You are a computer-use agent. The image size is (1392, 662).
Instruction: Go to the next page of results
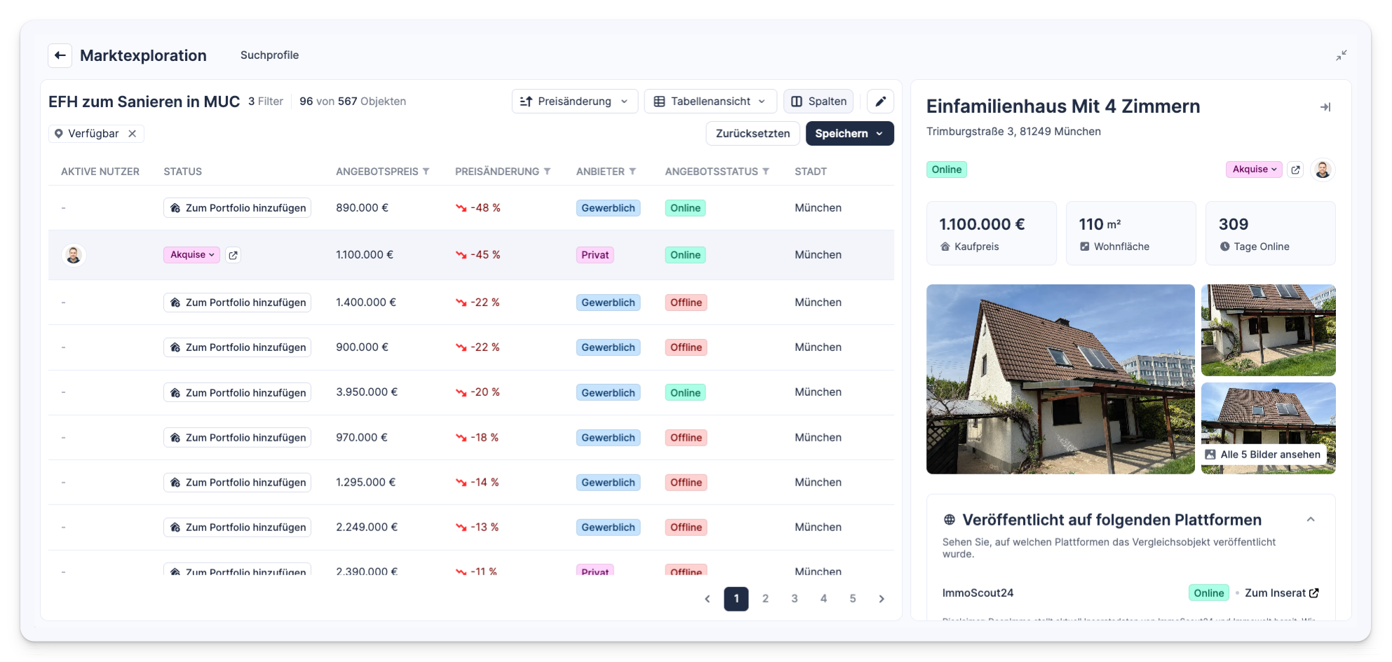click(881, 599)
